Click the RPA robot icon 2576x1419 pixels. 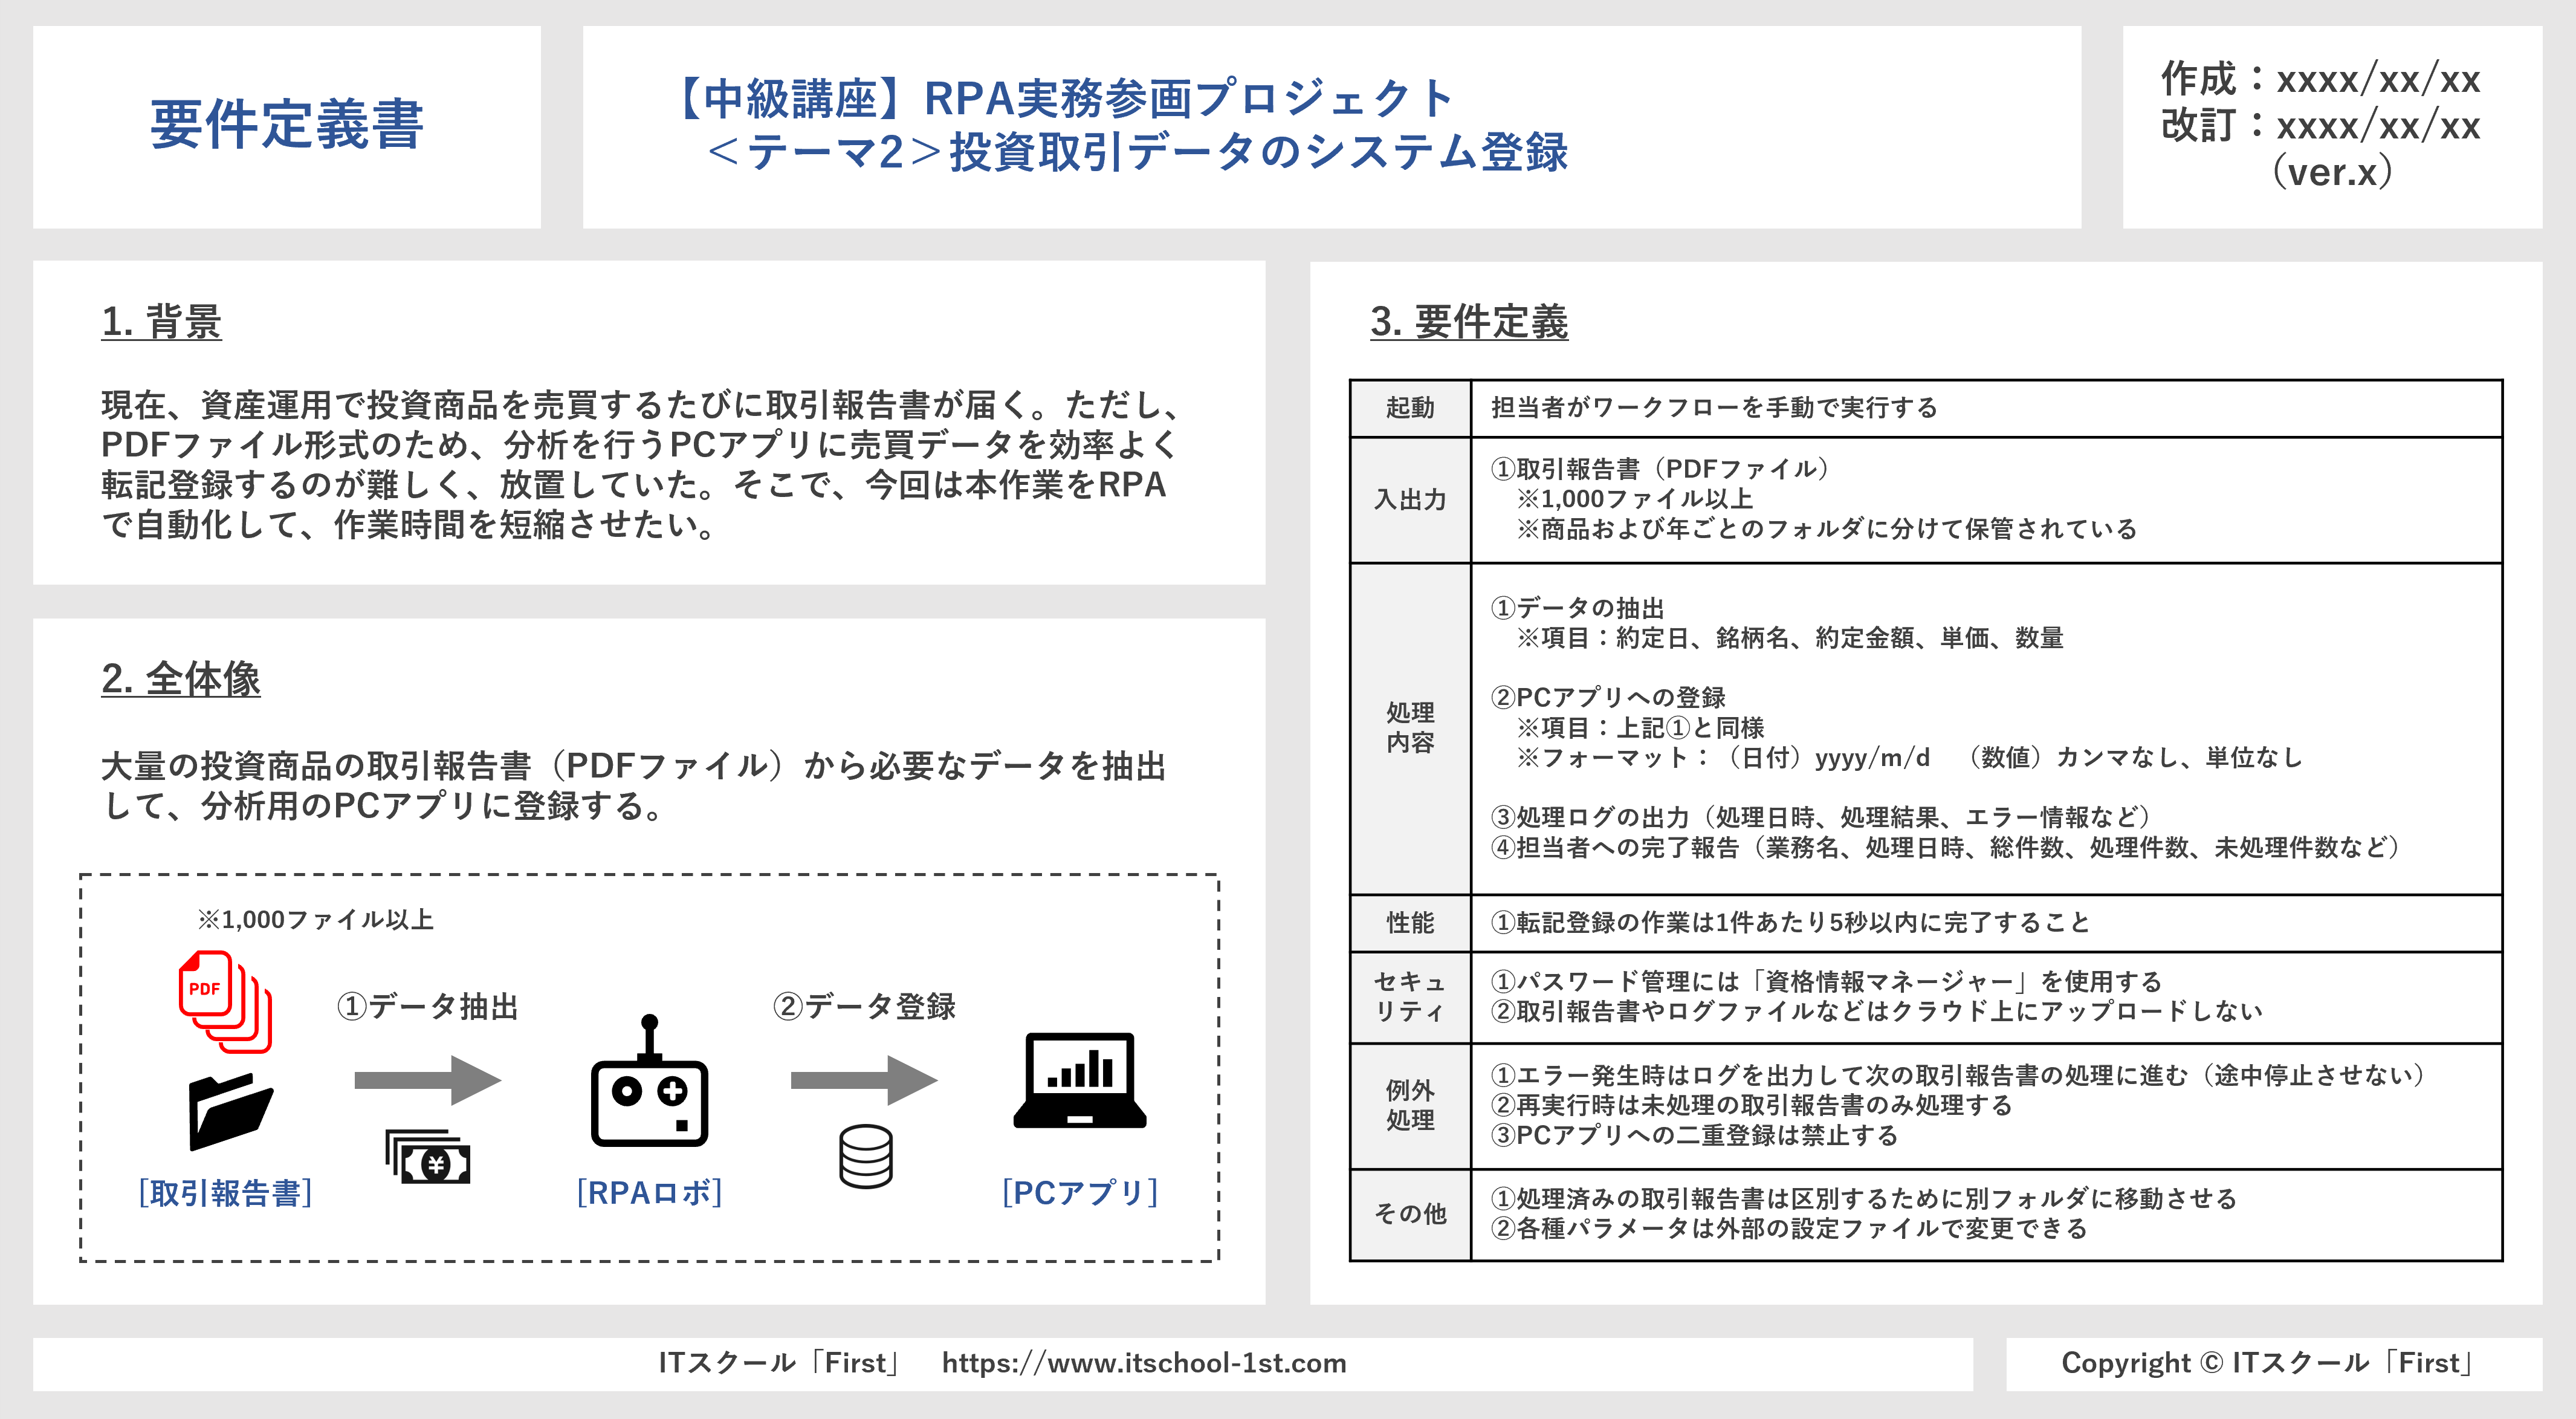click(x=649, y=1081)
